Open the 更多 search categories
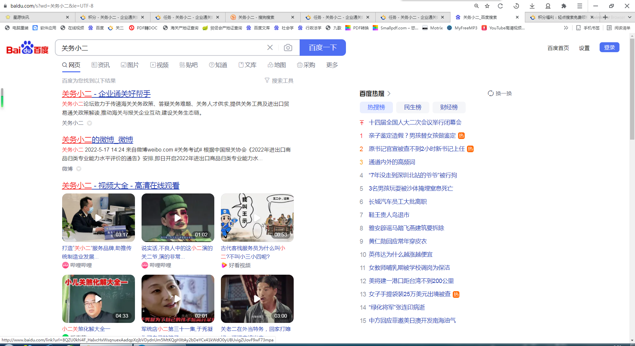Image resolution: width=635 pixels, height=346 pixels. [332, 65]
